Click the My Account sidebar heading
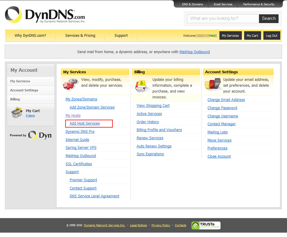This screenshot has width=287, height=237. pos(24,70)
